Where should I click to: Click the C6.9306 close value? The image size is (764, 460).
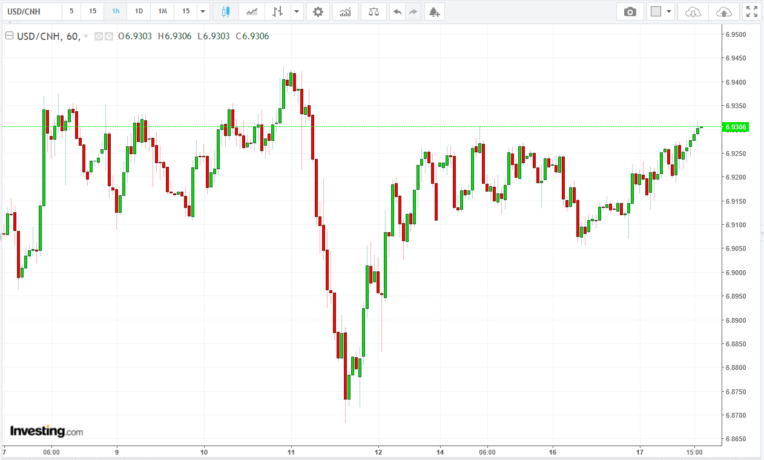click(252, 36)
